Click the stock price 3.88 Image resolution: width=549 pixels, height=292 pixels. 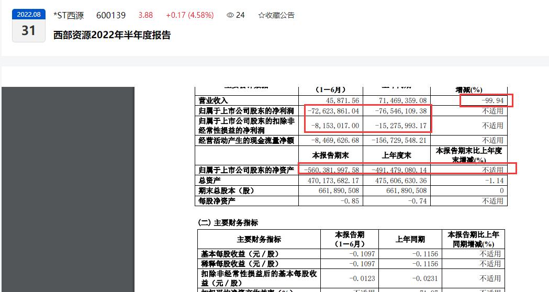coord(145,15)
